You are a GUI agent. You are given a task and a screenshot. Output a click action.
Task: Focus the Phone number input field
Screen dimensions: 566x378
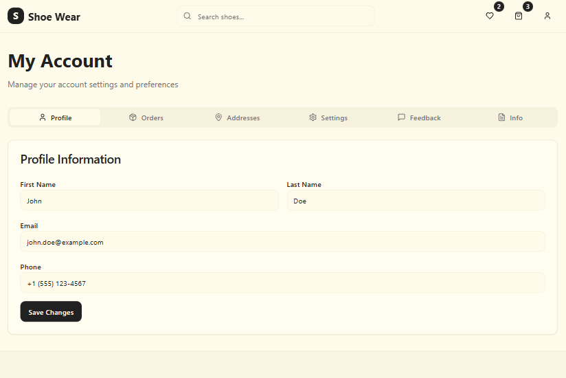point(282,283)
